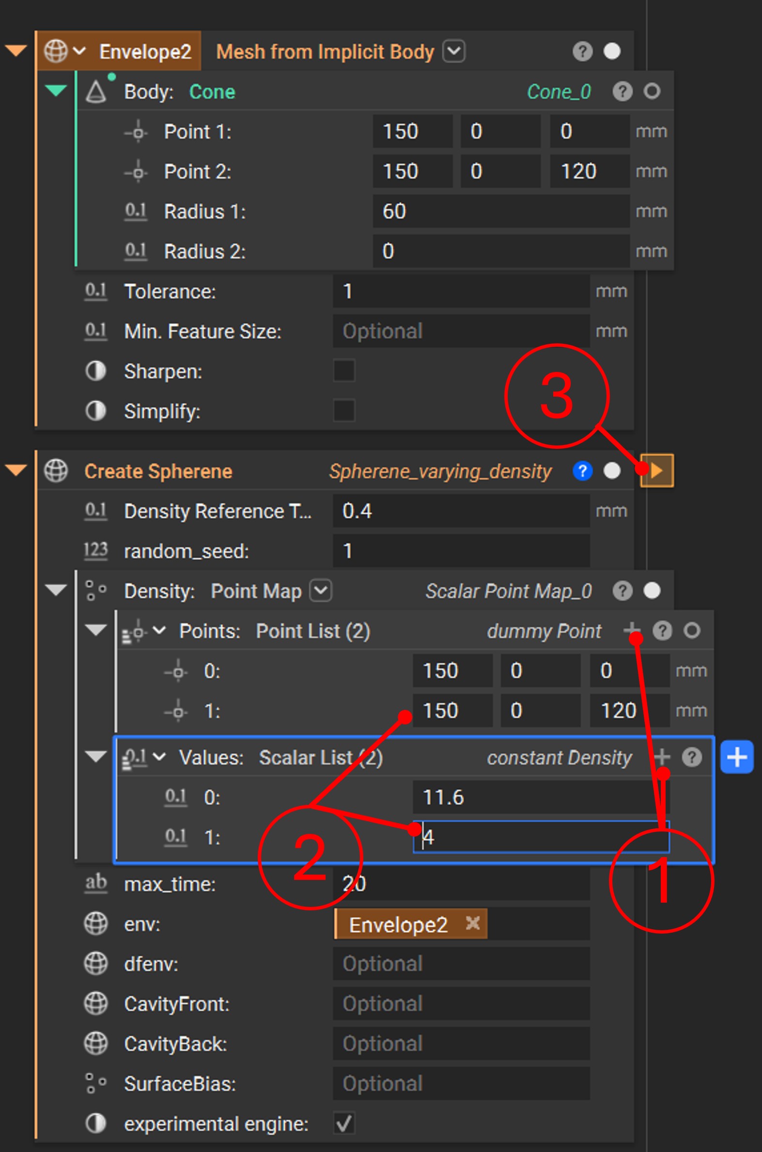Click the cone icon next to Body
The width and height of the screenshot is (762, 1152).
tap(96, 92)
